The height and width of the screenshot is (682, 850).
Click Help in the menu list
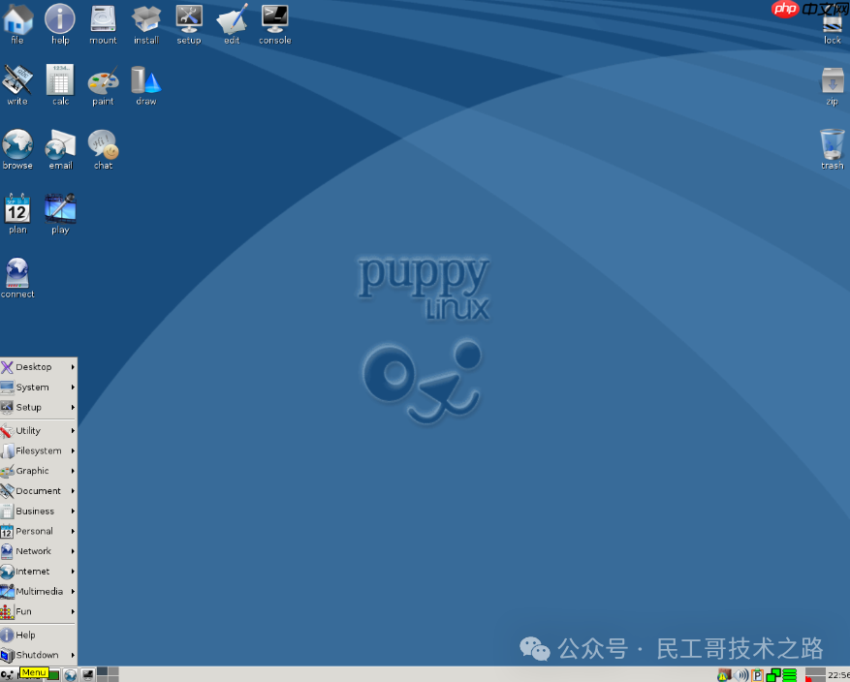[25, 635]
